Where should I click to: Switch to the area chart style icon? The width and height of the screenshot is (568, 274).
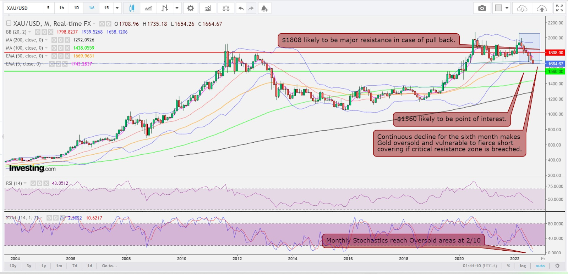tap(148, 8)
